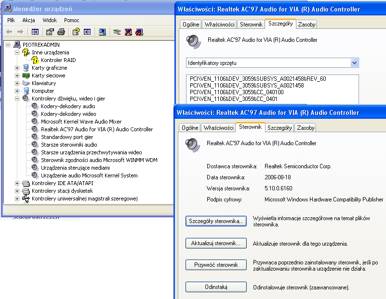The height and width of the screenshot is (299, 386).
Task: Click the computer icon beside PIOTREKADMIN
Action: coord(17,44)
